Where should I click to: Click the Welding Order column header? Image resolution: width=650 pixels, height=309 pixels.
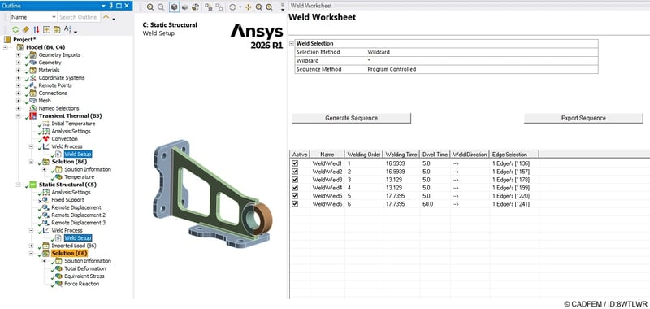(363, 154)
